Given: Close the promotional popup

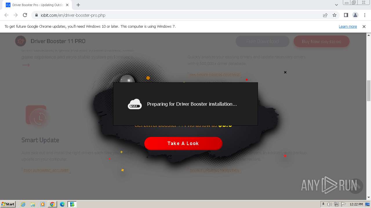Looking at the screenshot, I should click(x=285, y=72).
